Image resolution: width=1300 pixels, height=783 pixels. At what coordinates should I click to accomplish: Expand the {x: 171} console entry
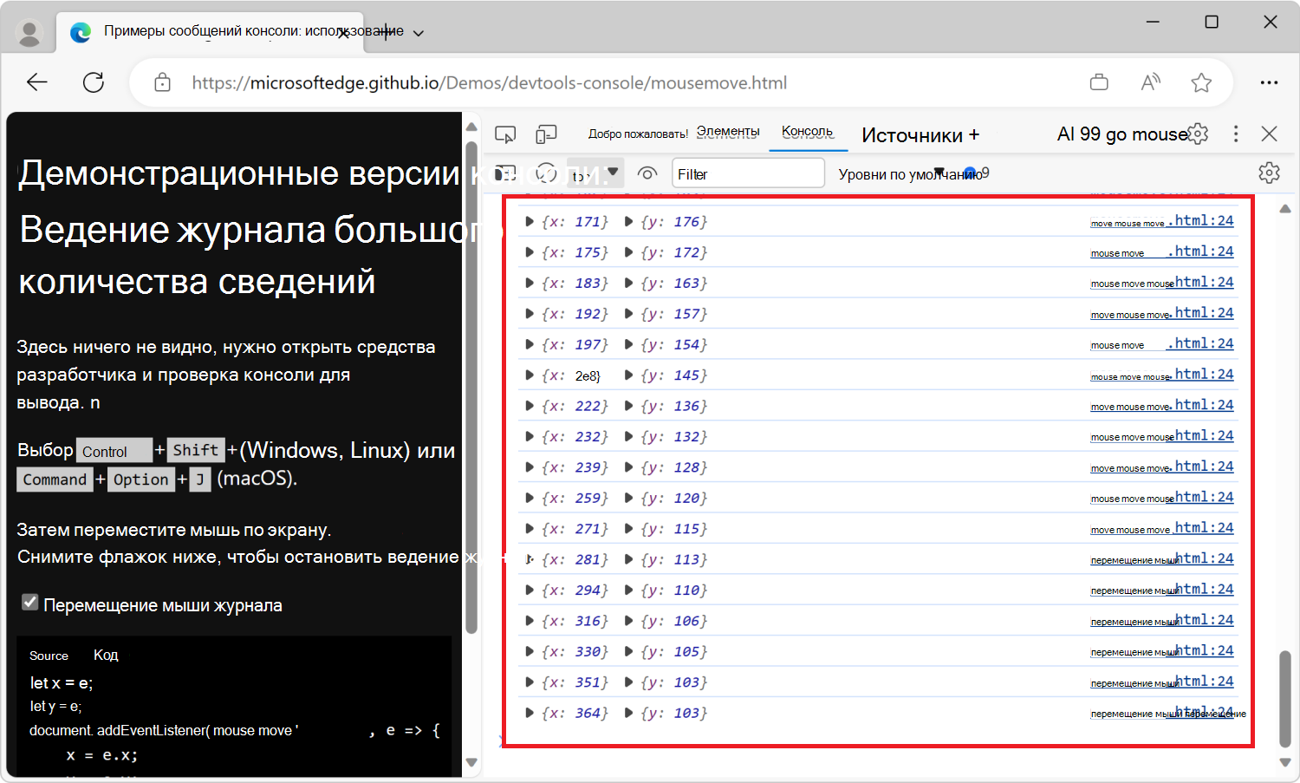[530, 221]
